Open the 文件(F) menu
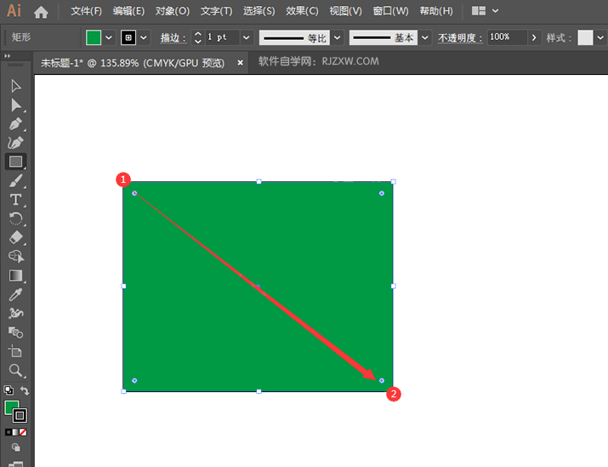The image size is (608, 467). [86, 12]
